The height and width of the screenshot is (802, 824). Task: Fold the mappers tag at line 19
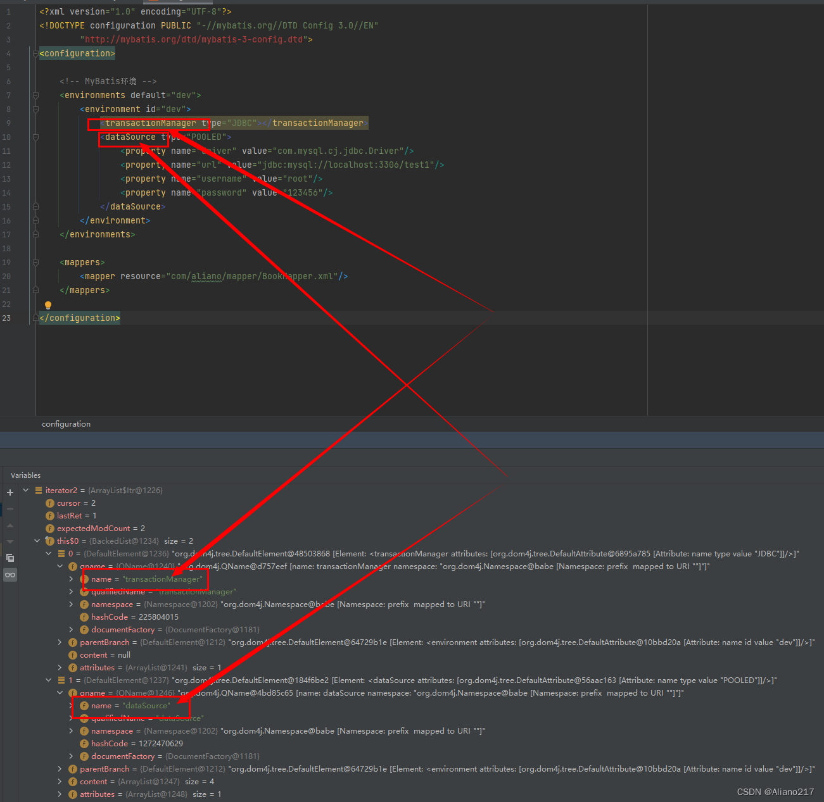click(35, 263)
